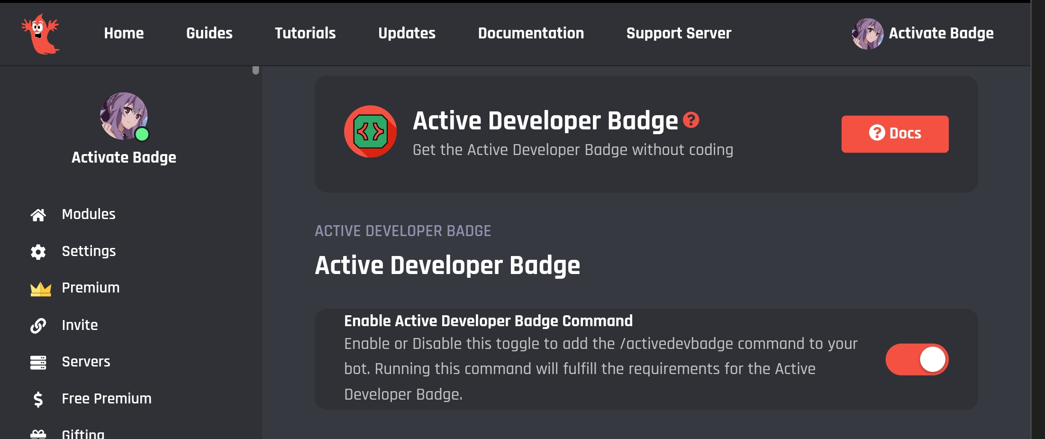This screenshot has width=1045, height=439.
Task: Open Modules via the house icon
Action: tap(38, 215)
